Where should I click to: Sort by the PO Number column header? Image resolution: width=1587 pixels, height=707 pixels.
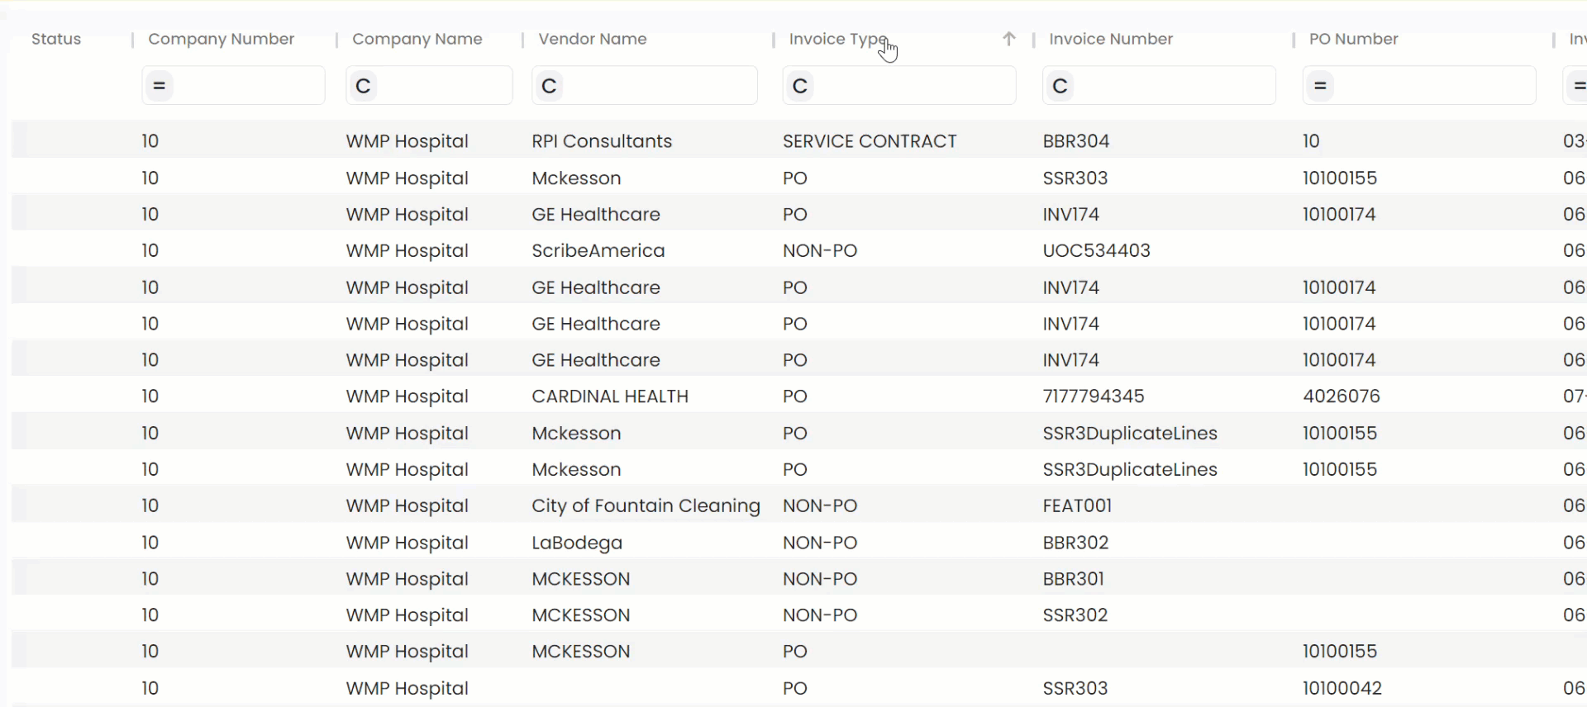[1354, 39]
